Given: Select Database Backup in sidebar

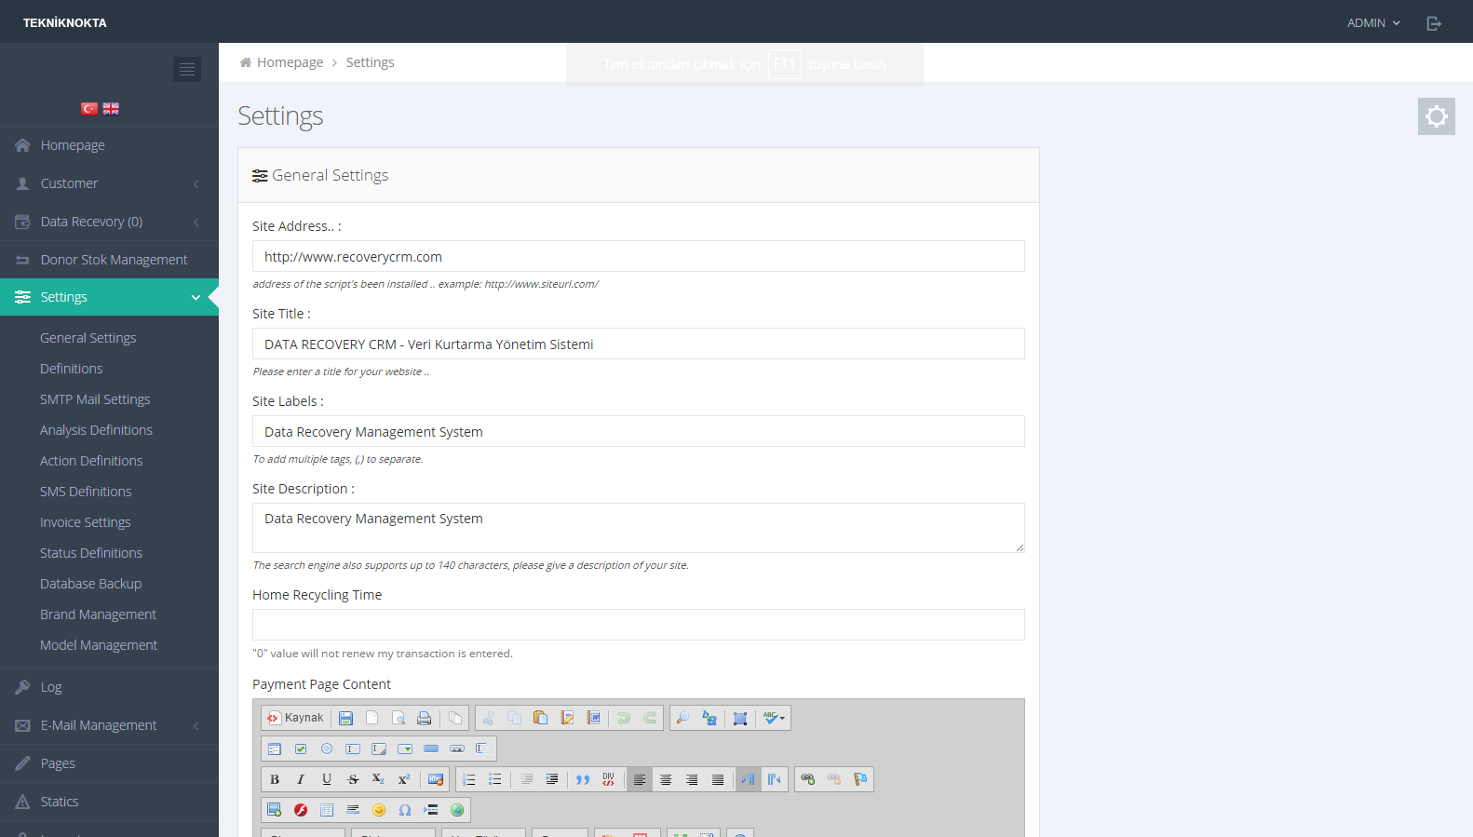Looking at the screenshot, I should [91, 584].
